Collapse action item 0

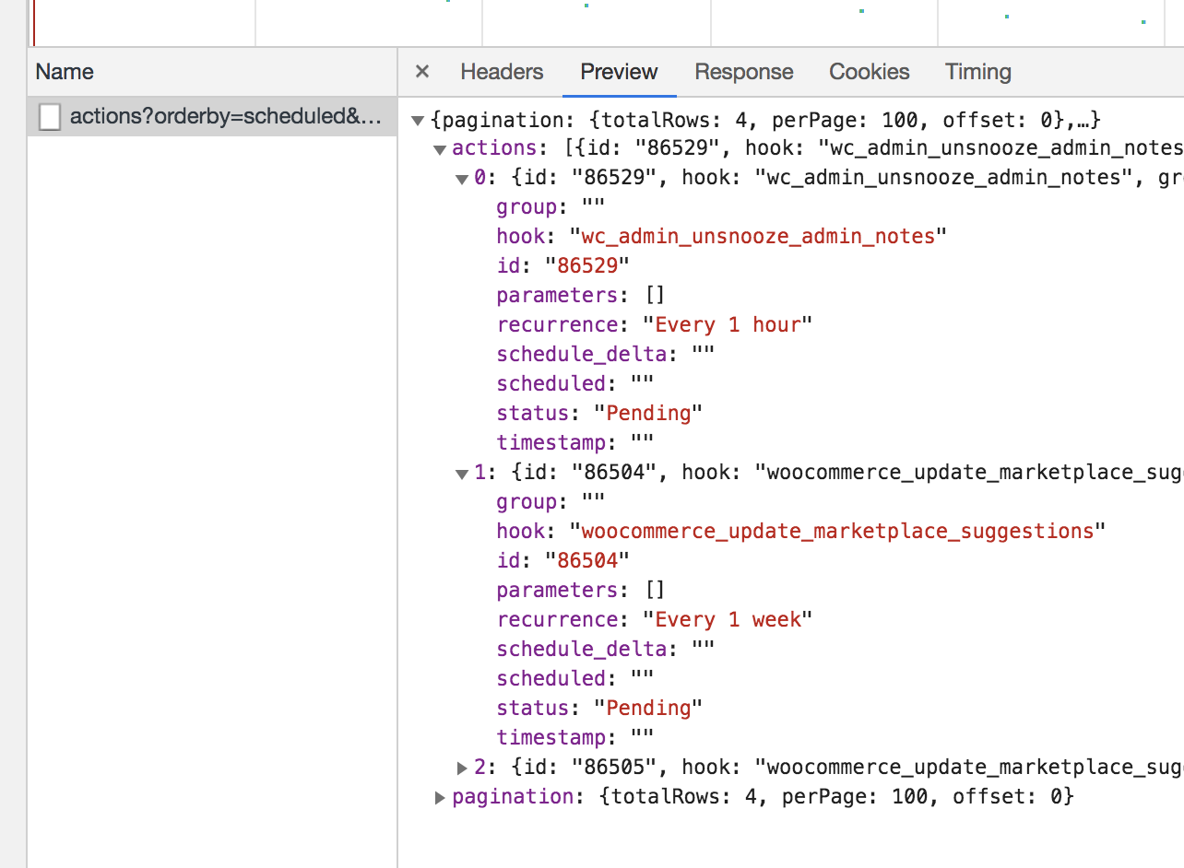460,179
